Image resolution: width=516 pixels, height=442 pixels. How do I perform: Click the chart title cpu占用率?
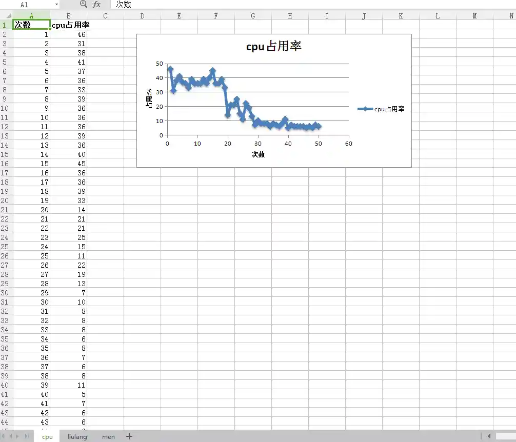pyautogui.click(x=274, y=46)
